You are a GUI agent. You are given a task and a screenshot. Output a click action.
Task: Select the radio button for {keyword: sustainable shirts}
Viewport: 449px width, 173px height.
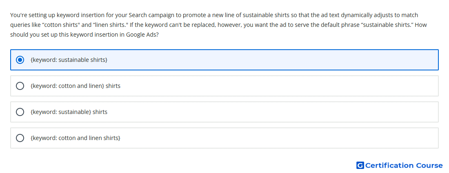click(x=20, y=60)
